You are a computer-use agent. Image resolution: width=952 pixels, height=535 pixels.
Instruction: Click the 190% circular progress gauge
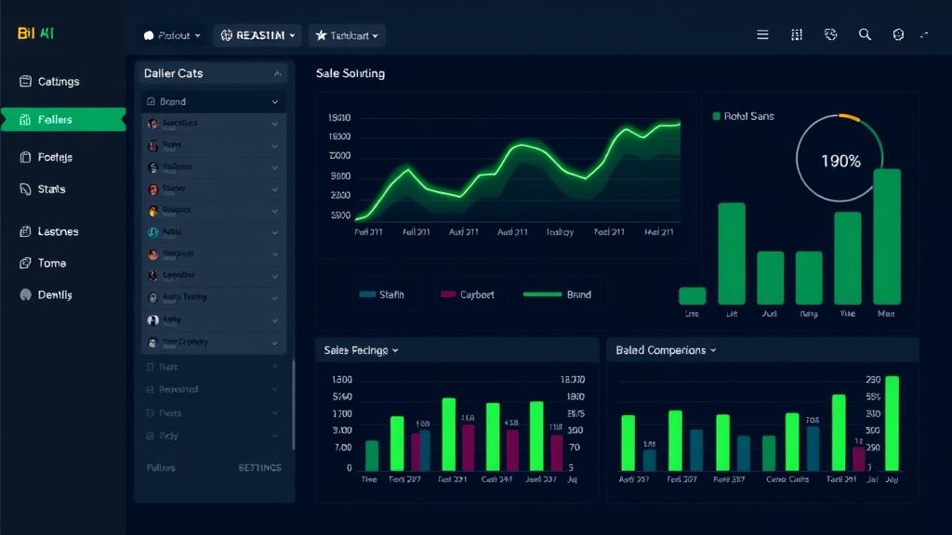coord(840,158)
